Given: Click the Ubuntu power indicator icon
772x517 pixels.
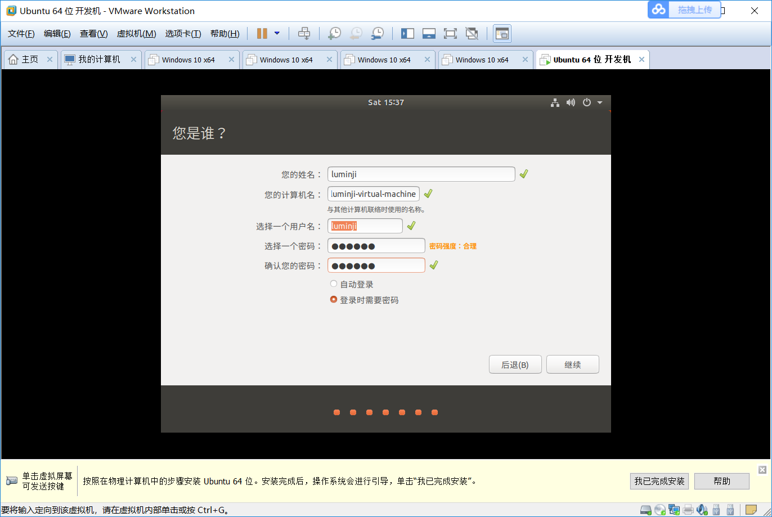Looking at the screenshot, I should click(x=587, y=102).
